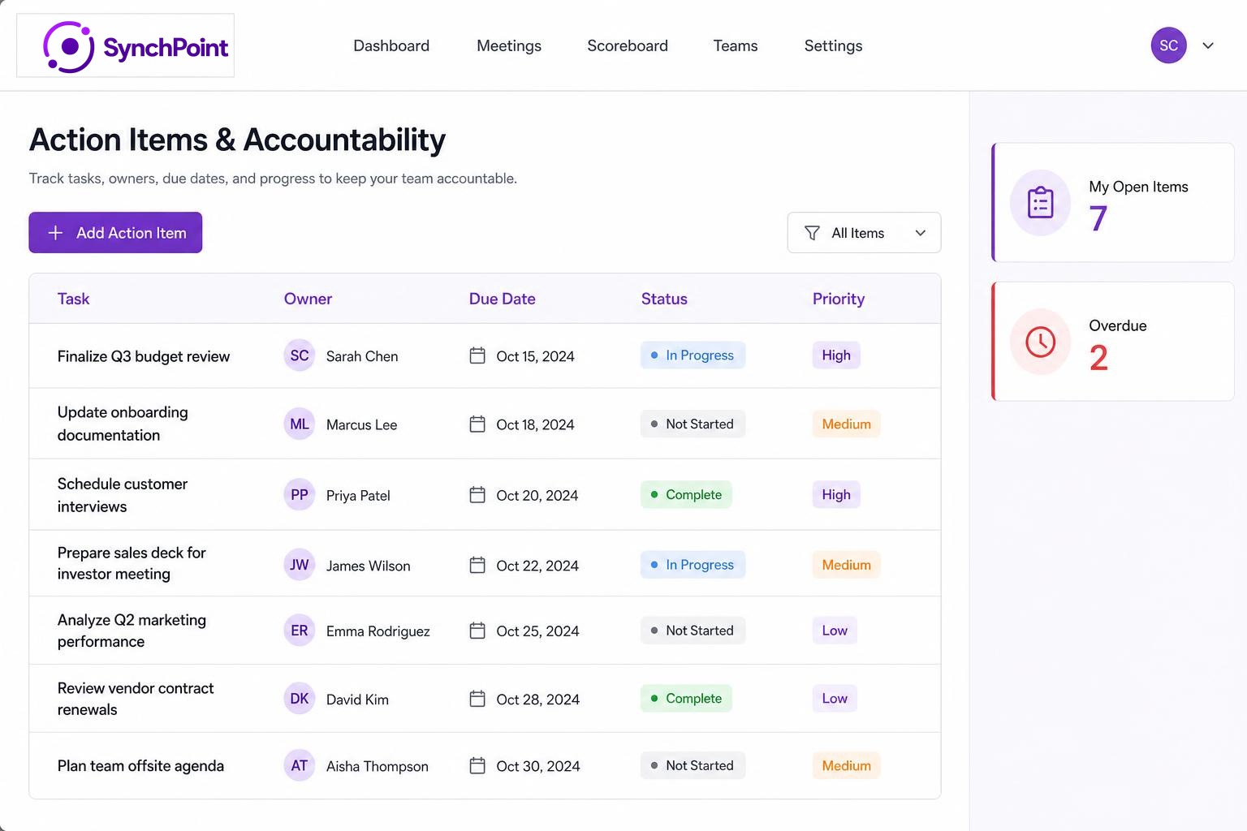This screenshot has width=1247, height=831.
Task: Click the SynchPoint logo
Action: pos(126,46)
